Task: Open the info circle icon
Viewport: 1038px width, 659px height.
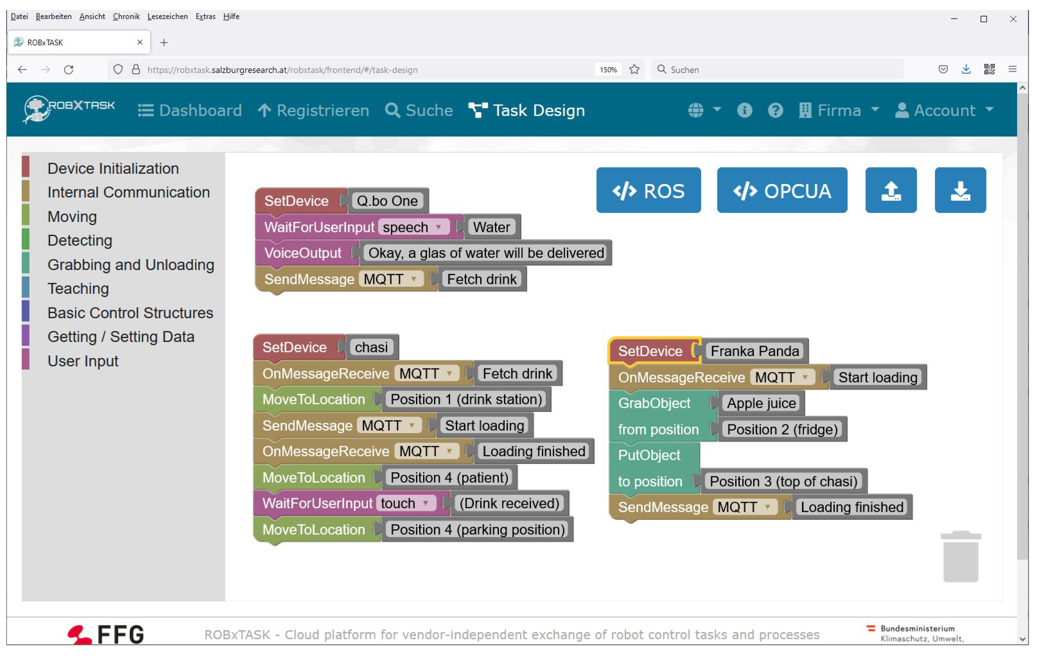Action: coord(745,110)
